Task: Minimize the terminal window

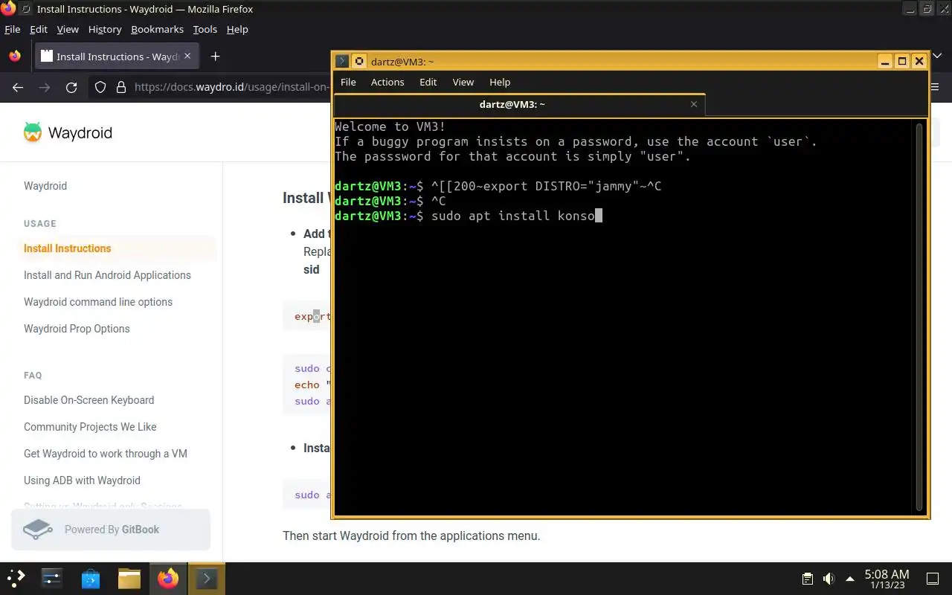Action: [x=884, y=62]
